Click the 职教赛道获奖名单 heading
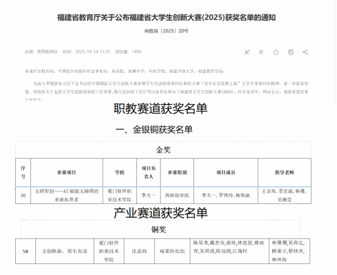 pos(161,108)
